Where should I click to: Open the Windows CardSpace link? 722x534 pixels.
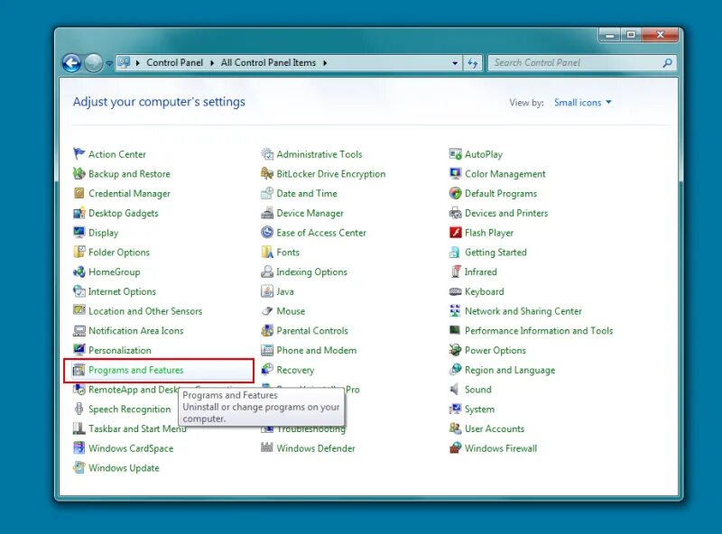[x=131, y=448]
